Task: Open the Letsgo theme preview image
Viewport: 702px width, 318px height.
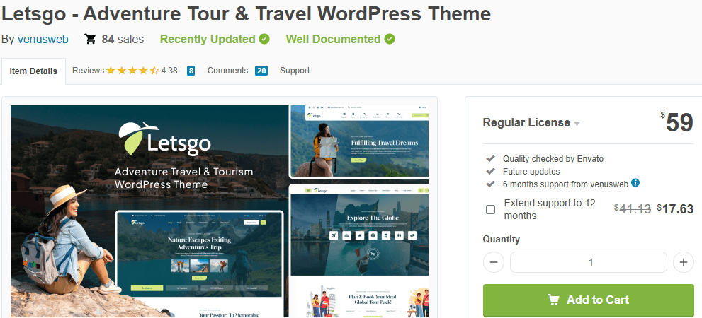Action: (x=220, y=211)
